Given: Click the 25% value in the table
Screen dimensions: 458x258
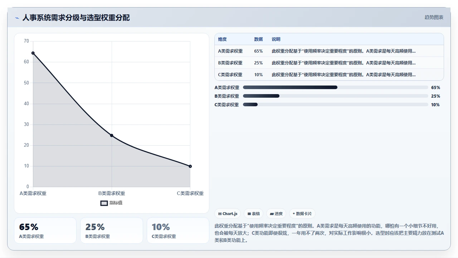Looking at the screenshot, I should point(258,63).
